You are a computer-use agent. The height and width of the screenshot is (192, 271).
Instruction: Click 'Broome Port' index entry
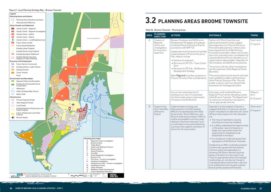point(96,157)
